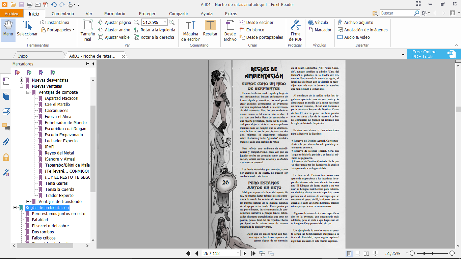The image size is (461, 259).
Task: Create PDF Desde archivo
Action: coord(230,30)
